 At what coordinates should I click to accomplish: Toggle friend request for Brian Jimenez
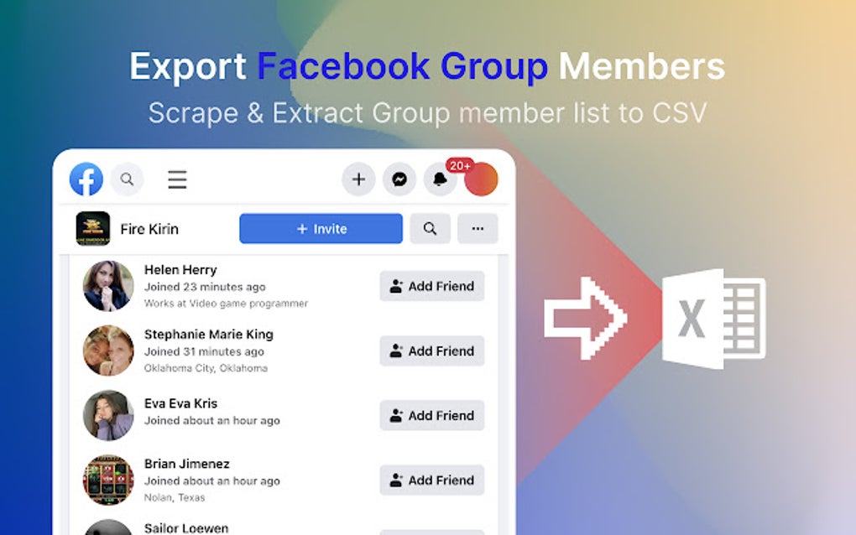click(431, 480)
